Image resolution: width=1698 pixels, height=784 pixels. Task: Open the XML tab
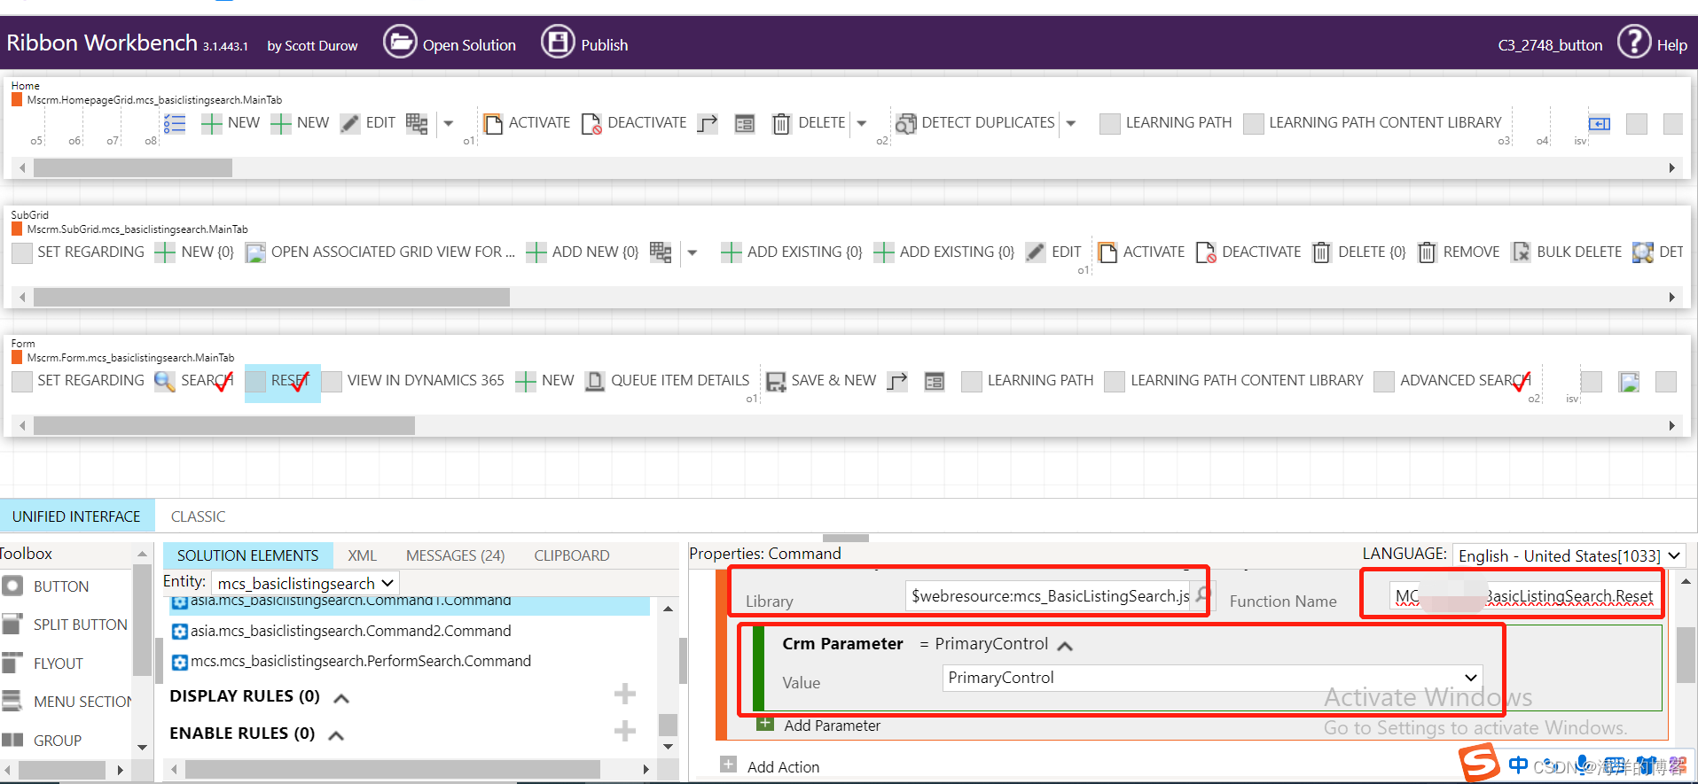[x=362, y=555]
